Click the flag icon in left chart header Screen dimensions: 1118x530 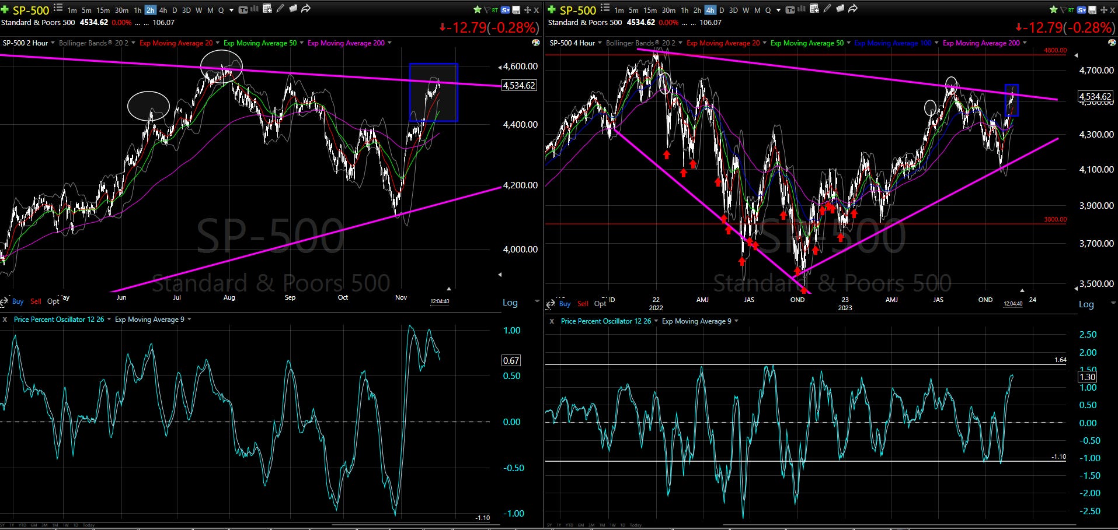tap(487, 10)
